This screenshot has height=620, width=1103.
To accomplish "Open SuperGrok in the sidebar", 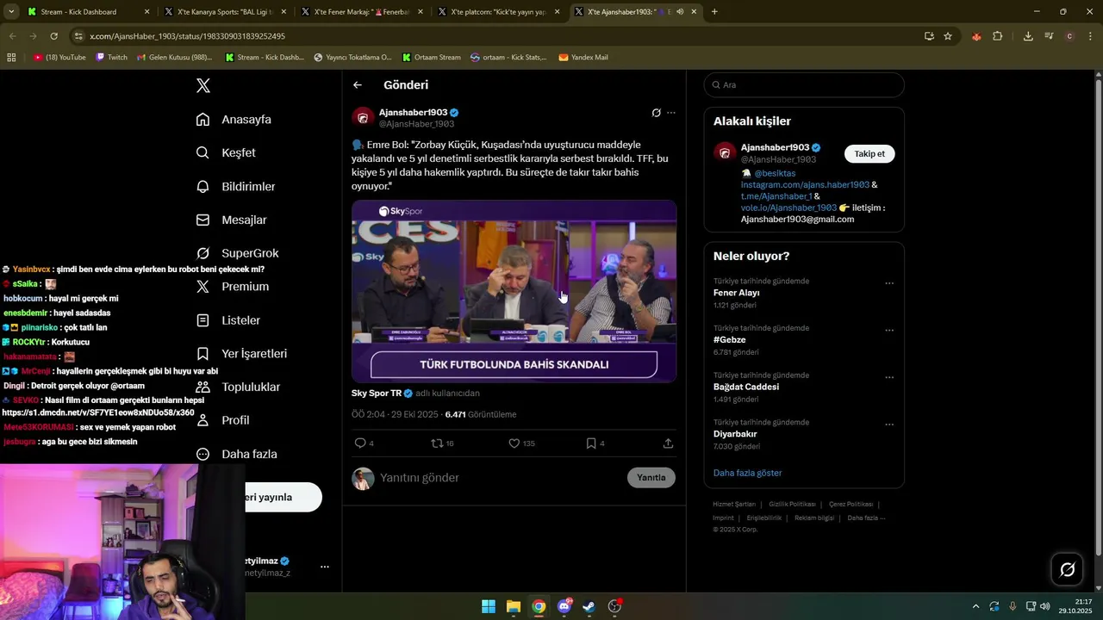I will [x=237, y=253].
